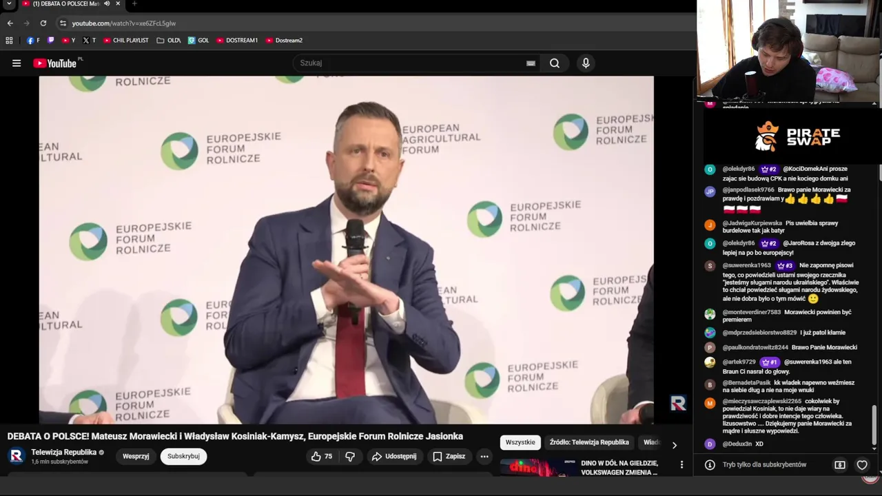
Task: Open @monteverdiner7583 chat author name
Action: (752, 312)
